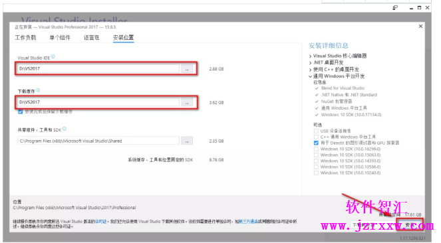Open the 第三方通告 link
441x243 pixels.
(x=248, y=222)
